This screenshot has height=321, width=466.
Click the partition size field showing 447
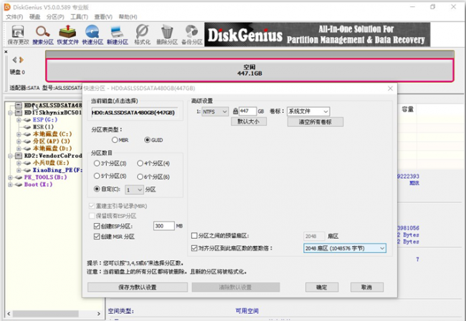(x=247, y=111)
